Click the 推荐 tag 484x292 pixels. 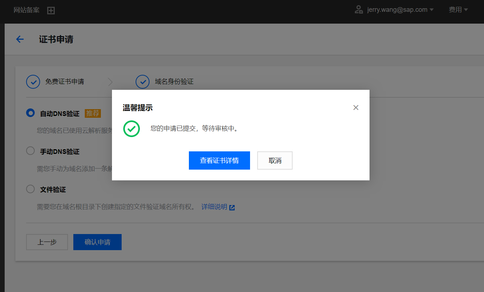pos(93,113)
